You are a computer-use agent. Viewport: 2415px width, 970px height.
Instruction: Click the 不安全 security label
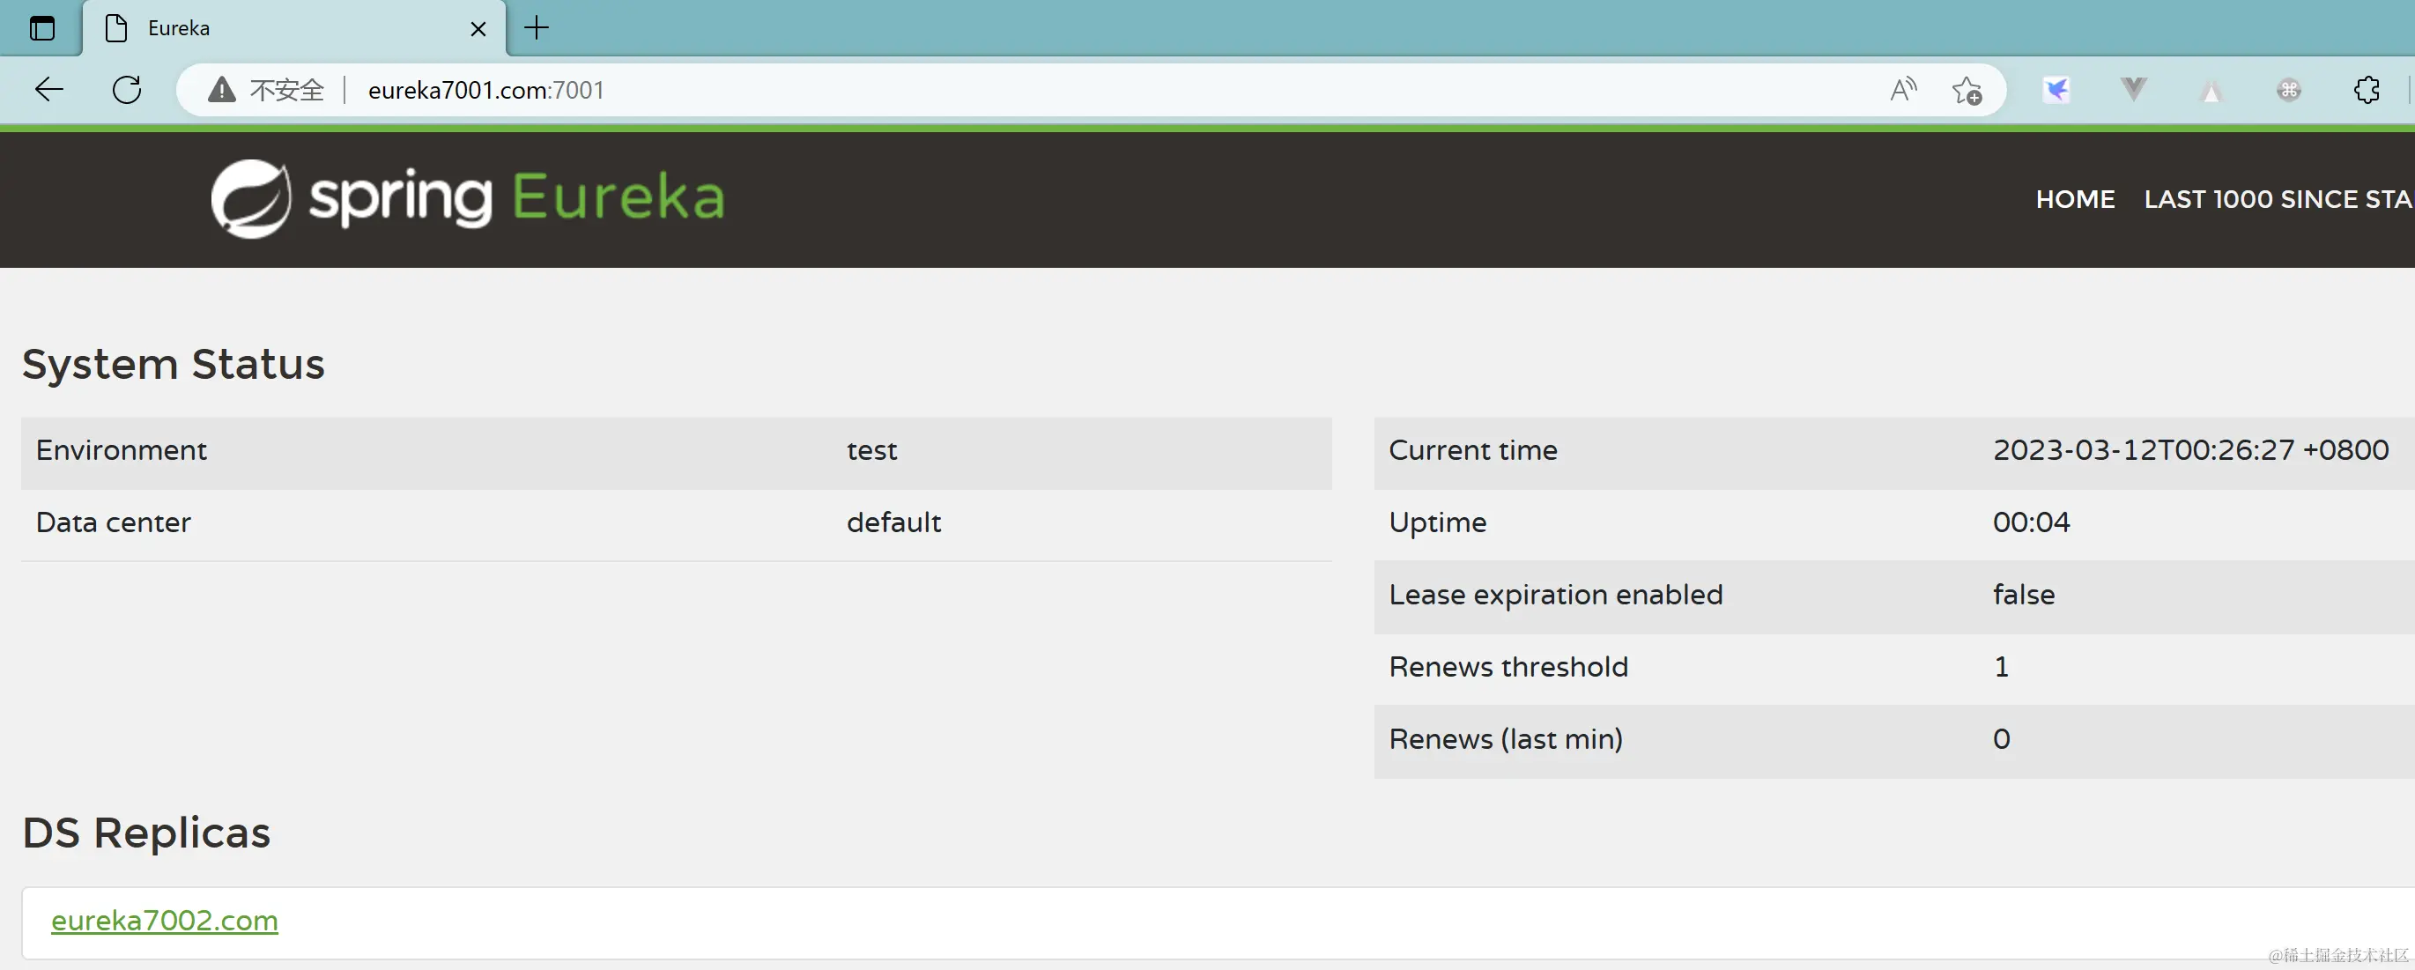coord(287,90)
